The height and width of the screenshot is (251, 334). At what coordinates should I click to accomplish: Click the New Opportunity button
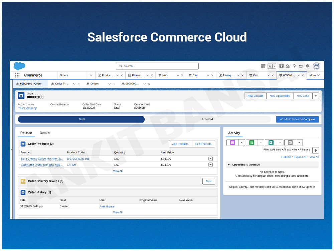click(280, 96)
